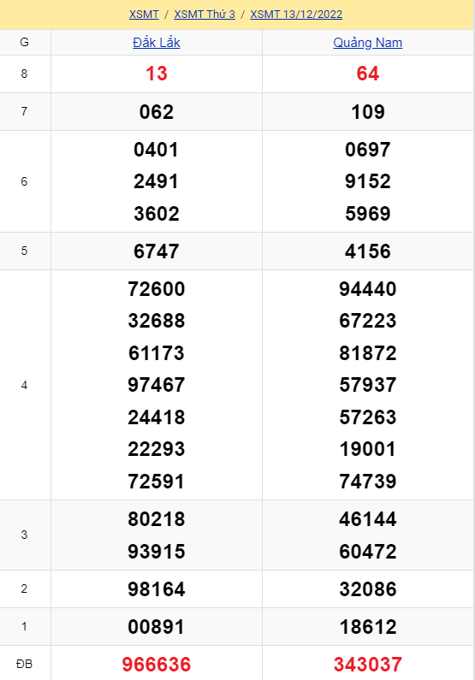The image size is (475, 680).
Task: Click Đắk Lắk prize 8 number 13
Action: click(x=156, y=74)
